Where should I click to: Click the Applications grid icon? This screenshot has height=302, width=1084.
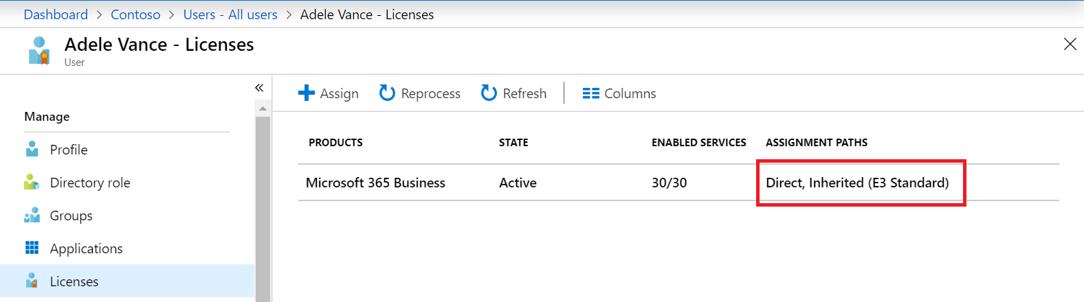coord(32,248)
